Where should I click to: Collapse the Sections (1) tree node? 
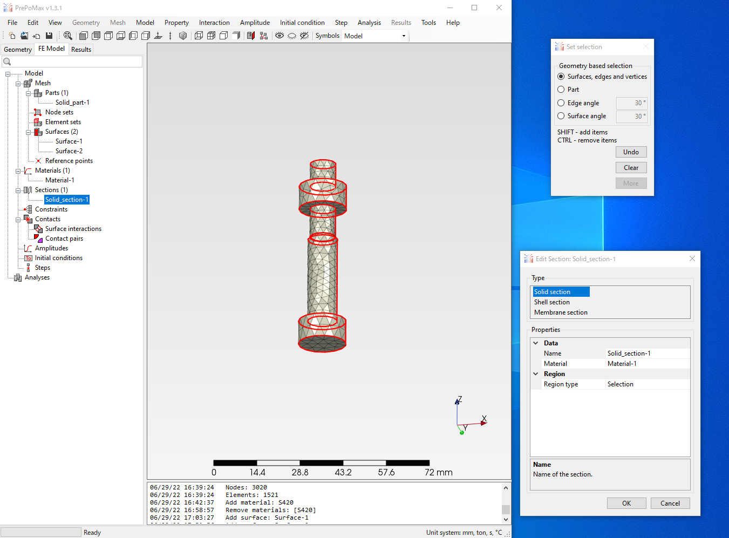point(18,190)
